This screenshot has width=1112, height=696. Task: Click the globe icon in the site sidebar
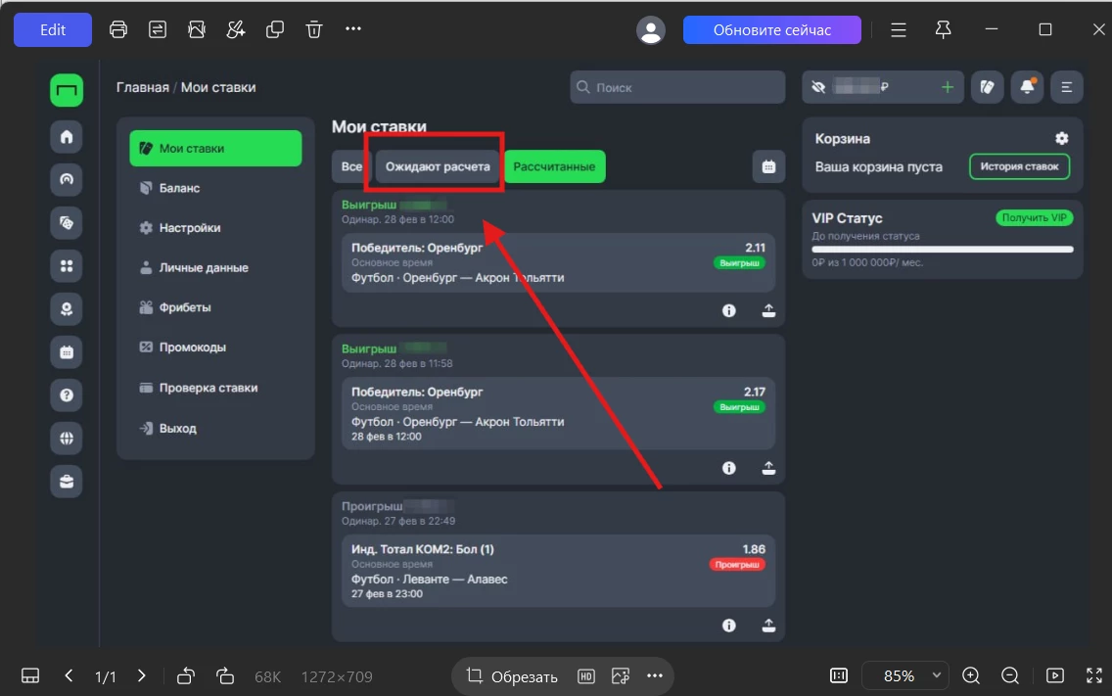click(x=67, y=439)
